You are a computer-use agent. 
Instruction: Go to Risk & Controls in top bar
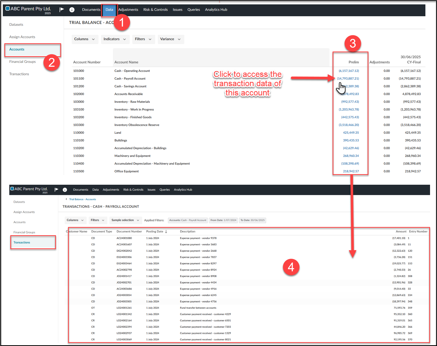click(x=155, y=10)
